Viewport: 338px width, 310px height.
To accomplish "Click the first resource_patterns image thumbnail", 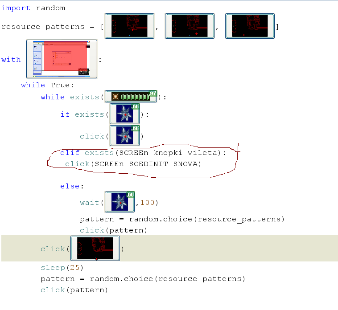I will [x=129, y=26].
